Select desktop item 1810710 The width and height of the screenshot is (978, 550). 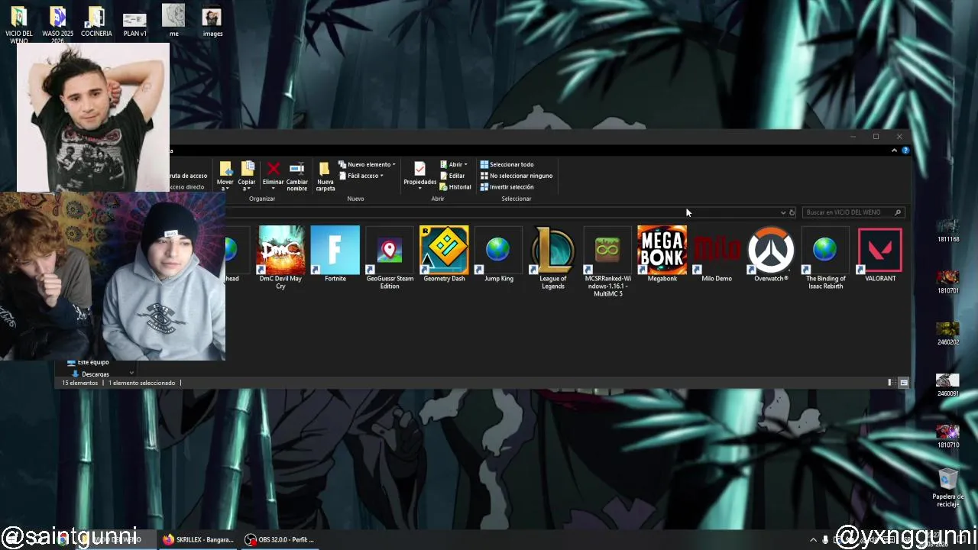point(947,435)
